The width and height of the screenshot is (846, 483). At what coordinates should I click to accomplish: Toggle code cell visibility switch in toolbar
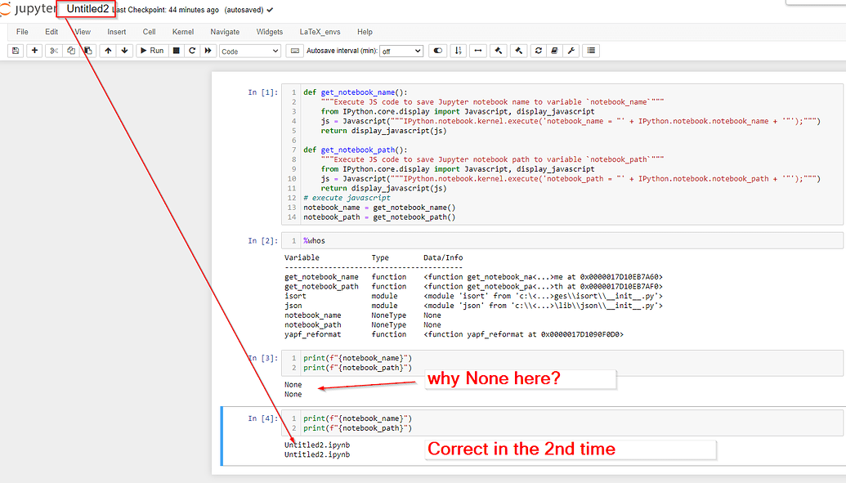[438, 51]
